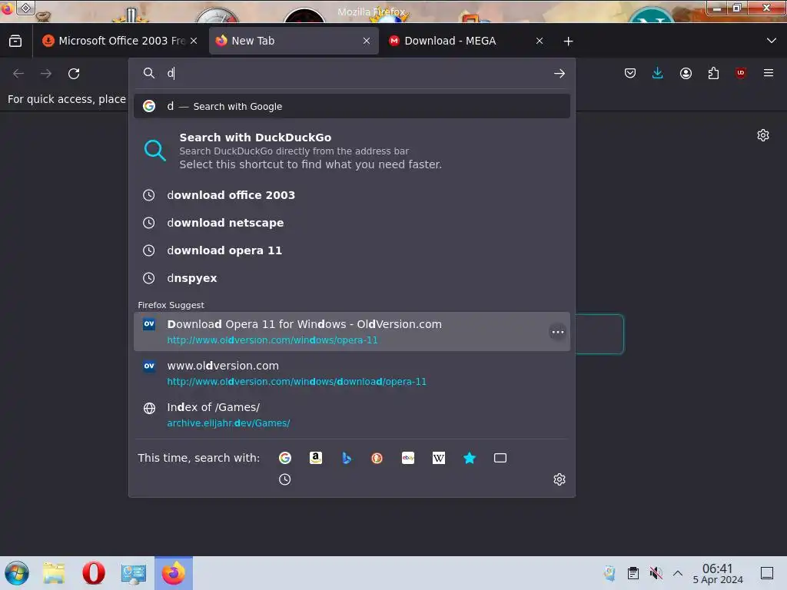Search this time with Wikipedia

tap(439, 458)
